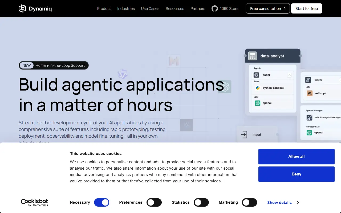Expand cookie details with the Show details chevron

click(298, 203)
